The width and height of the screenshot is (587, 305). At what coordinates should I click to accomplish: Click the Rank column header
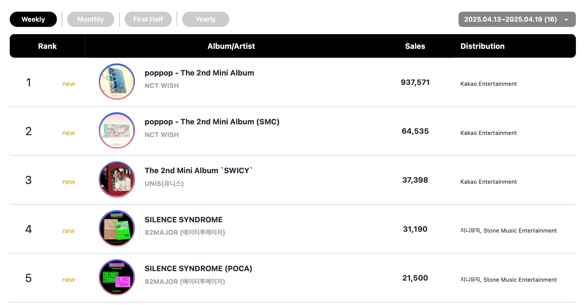coord(47,46)
